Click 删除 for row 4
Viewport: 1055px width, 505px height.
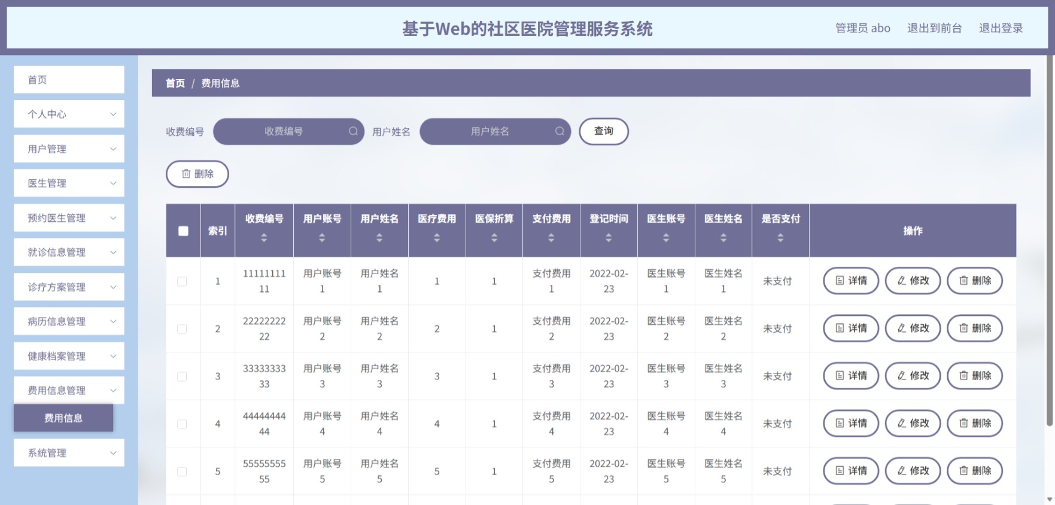pyautogui.click(x=975, y=423)
